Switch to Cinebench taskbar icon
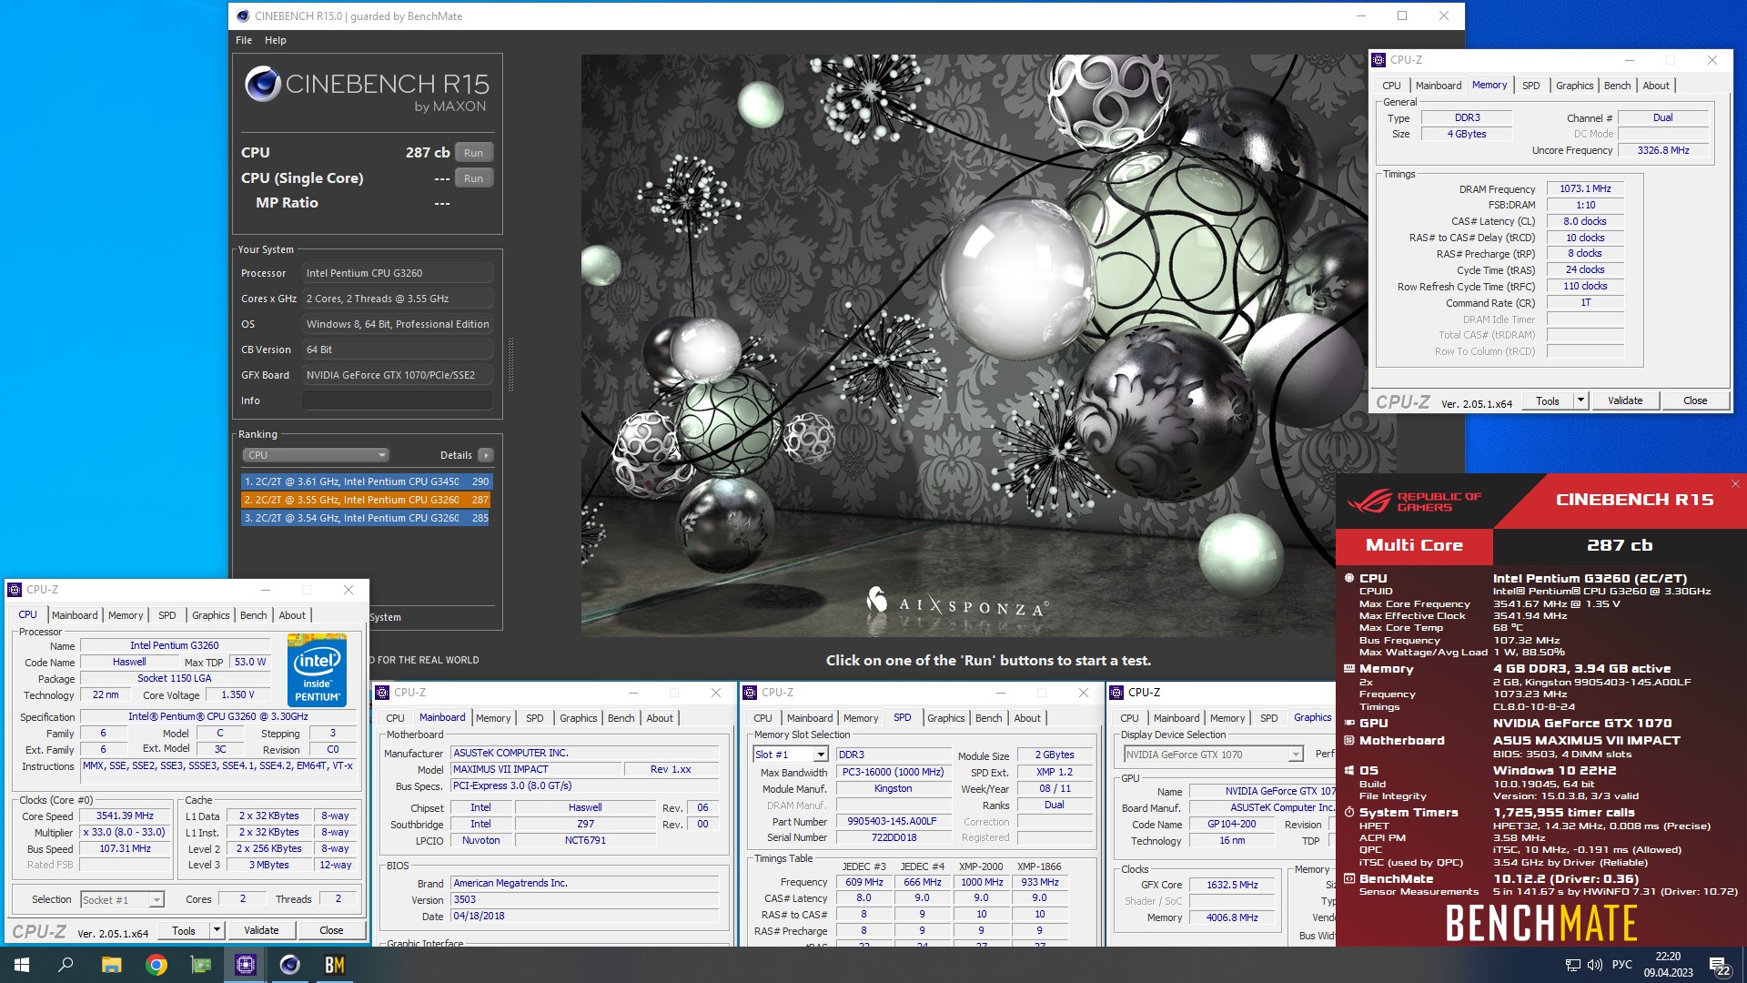The width and height of the screenshot is (1747, 983). point(290,965)
